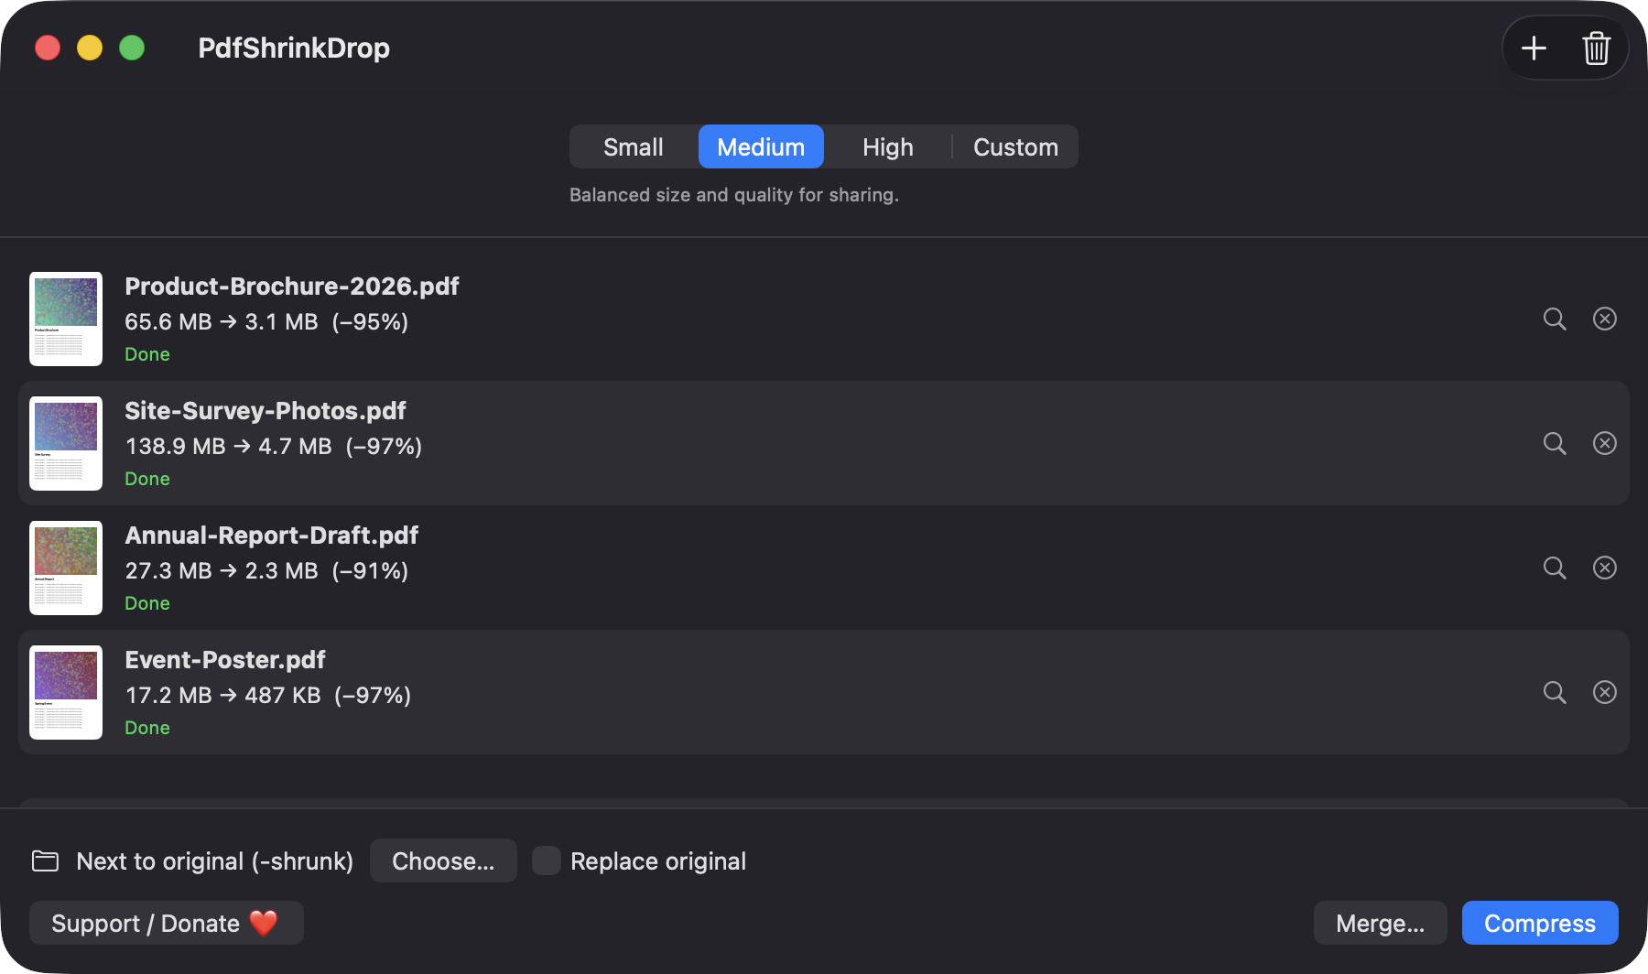The image size is (1648, 974).
Task: Select the Small compression preset
Action: pyautogui.click(x=634, y=146)
